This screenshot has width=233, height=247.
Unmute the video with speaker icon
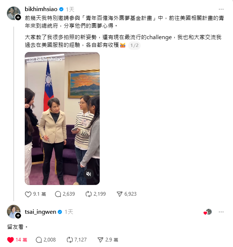(89, 174)
